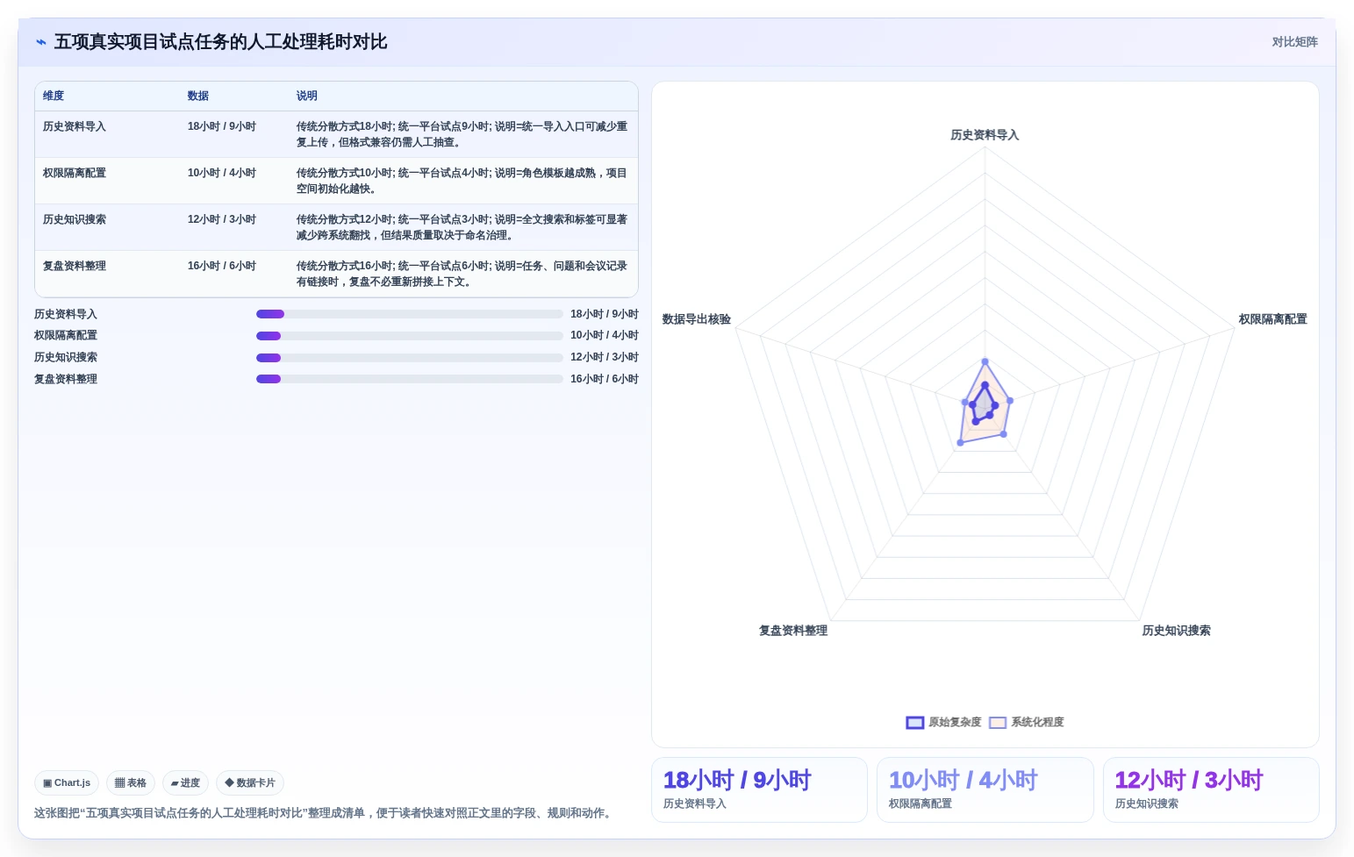This screenshot has height=857, width=1354.
Task: Click table cell 12小时 / 3小时
Action: [x=222, y=219]
